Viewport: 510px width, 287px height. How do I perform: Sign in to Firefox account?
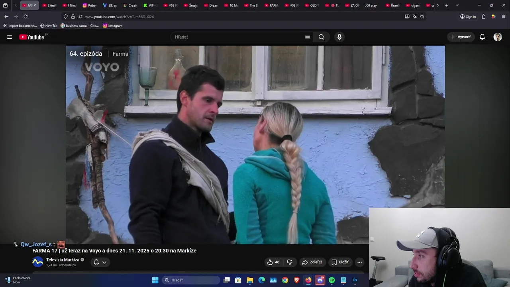[x=468, y=16]
